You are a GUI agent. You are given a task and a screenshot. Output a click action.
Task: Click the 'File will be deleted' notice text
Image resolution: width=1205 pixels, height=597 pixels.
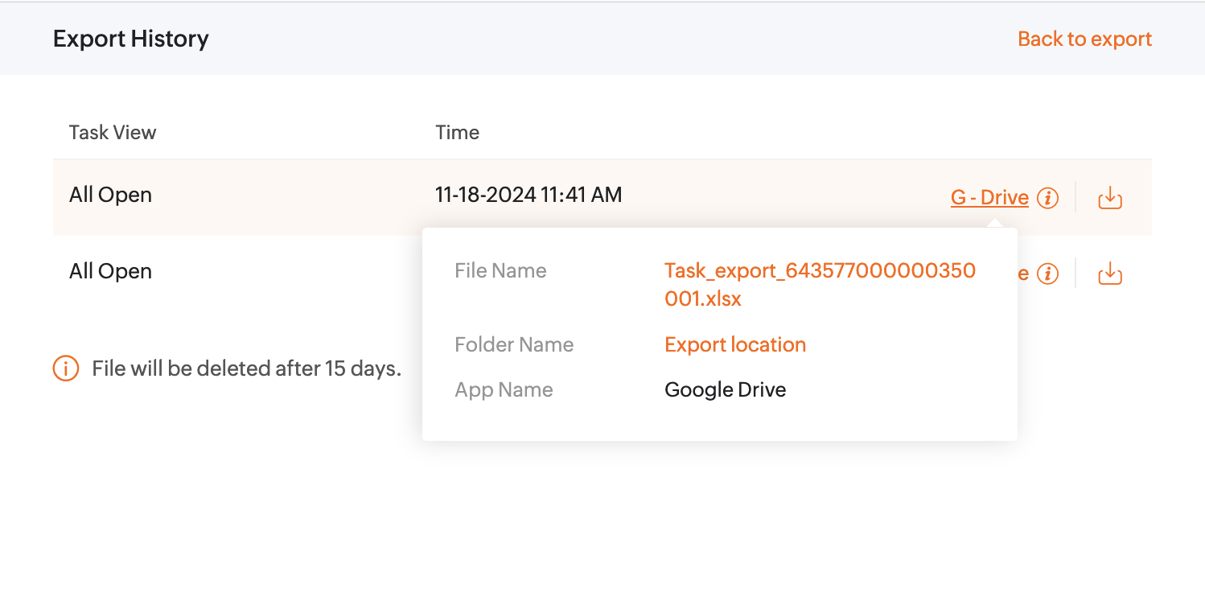click(246, 368)
